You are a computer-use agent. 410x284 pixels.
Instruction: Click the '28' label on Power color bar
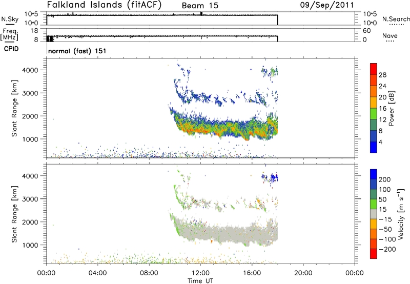(382, 75)
